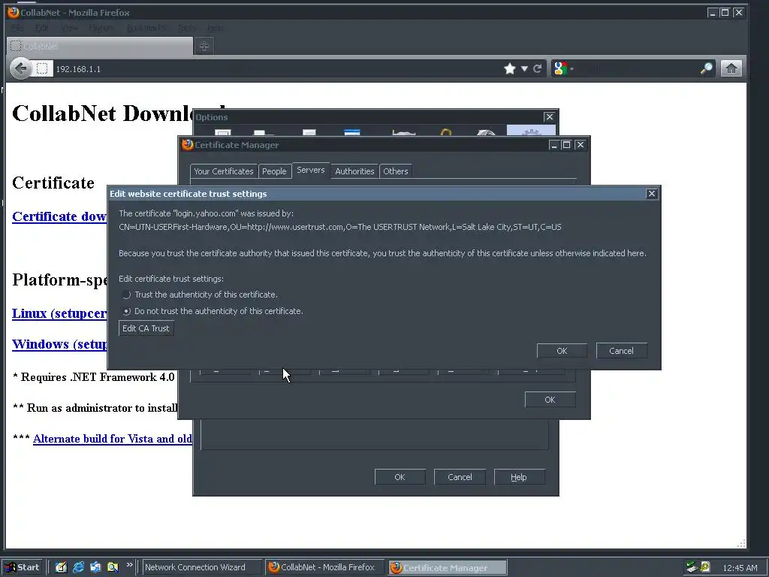769x577 pixels.
Task: Click Help in the Options window
Action: pos(519,477)
